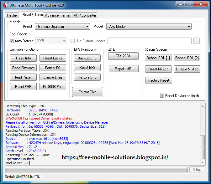Click the Serial UMT status bar text
The height and width of the screenshot is (184, 211).
pyautogui.click(x=23, y=176)
